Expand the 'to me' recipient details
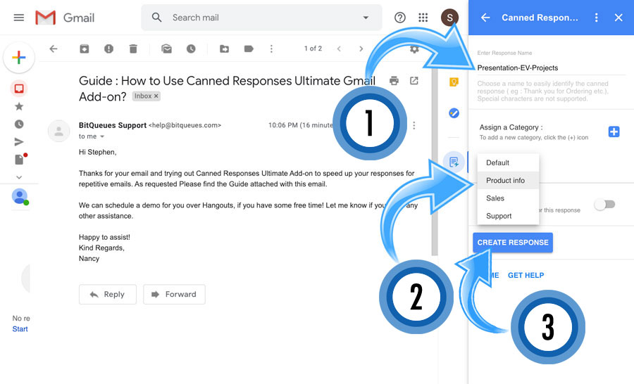The image size is (634, 384). click(x=102, y=136)
